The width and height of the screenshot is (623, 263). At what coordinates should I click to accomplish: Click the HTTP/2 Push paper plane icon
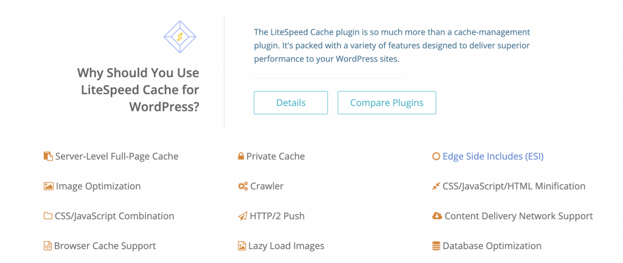point(243,216)
